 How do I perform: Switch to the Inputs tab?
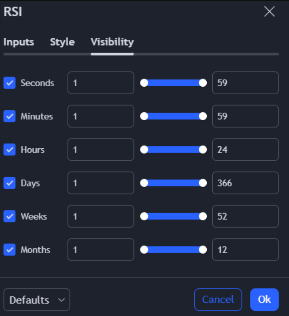(19, 42)
